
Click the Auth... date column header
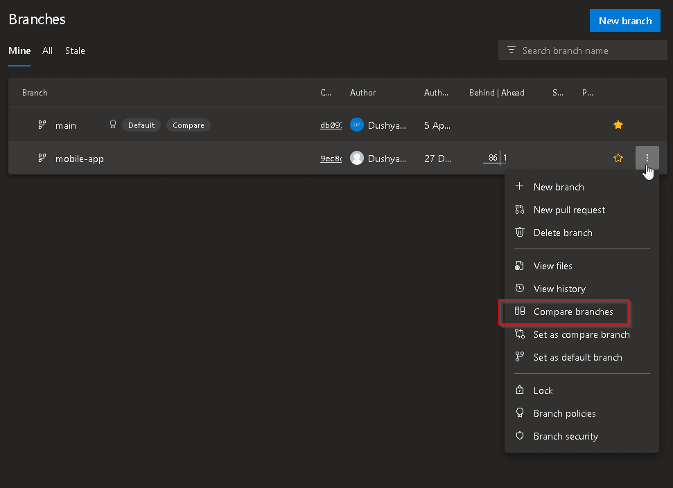tap(436, 93)
